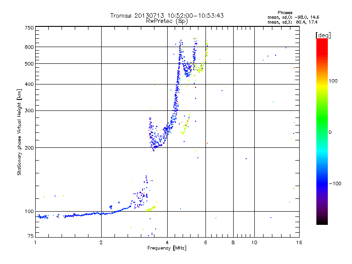This screenshot has height=264, width=352.
Task: Click the y-axis tick label '750'
Action: pyautogui.click(x=29, y=28)
